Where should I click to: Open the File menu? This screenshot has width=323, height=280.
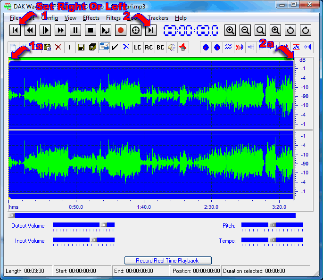14,18
